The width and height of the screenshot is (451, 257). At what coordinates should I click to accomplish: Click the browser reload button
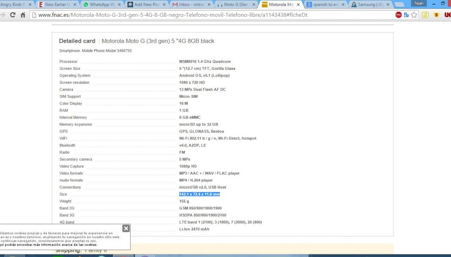(x=12, y=15)
